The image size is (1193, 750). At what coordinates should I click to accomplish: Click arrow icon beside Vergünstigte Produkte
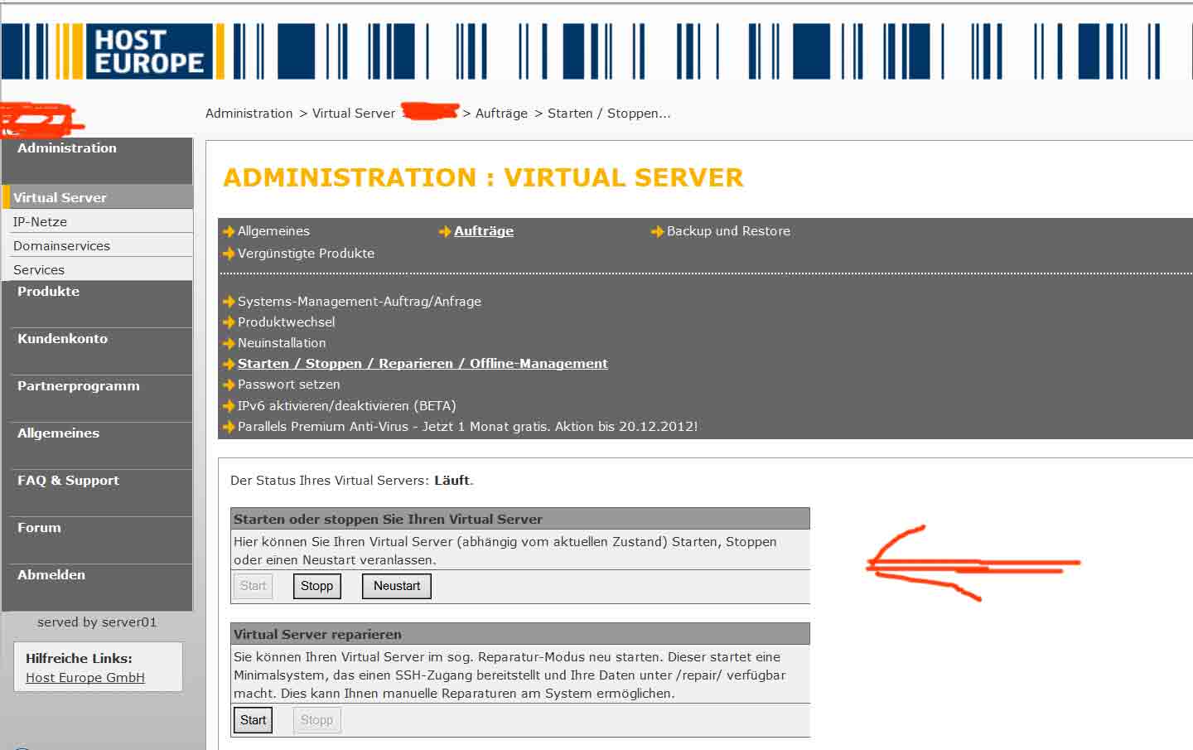pyautogui.click(x=229, y=254)
